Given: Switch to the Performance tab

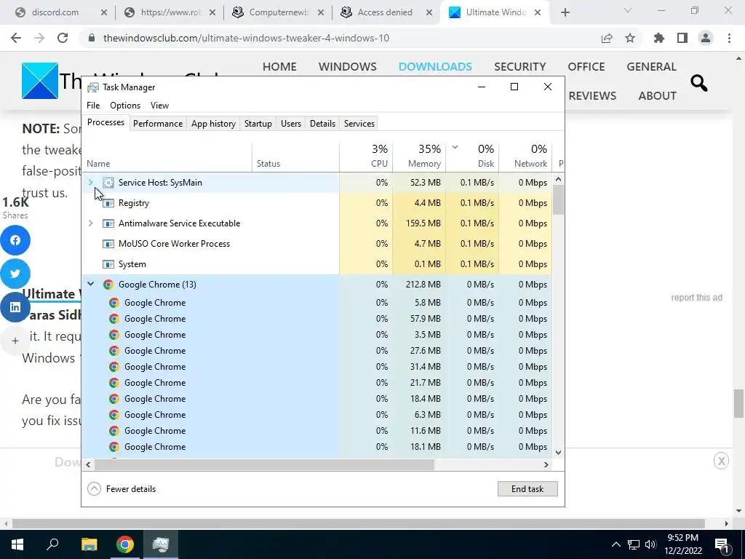Looking at the screenshot, I should [158, 124].
